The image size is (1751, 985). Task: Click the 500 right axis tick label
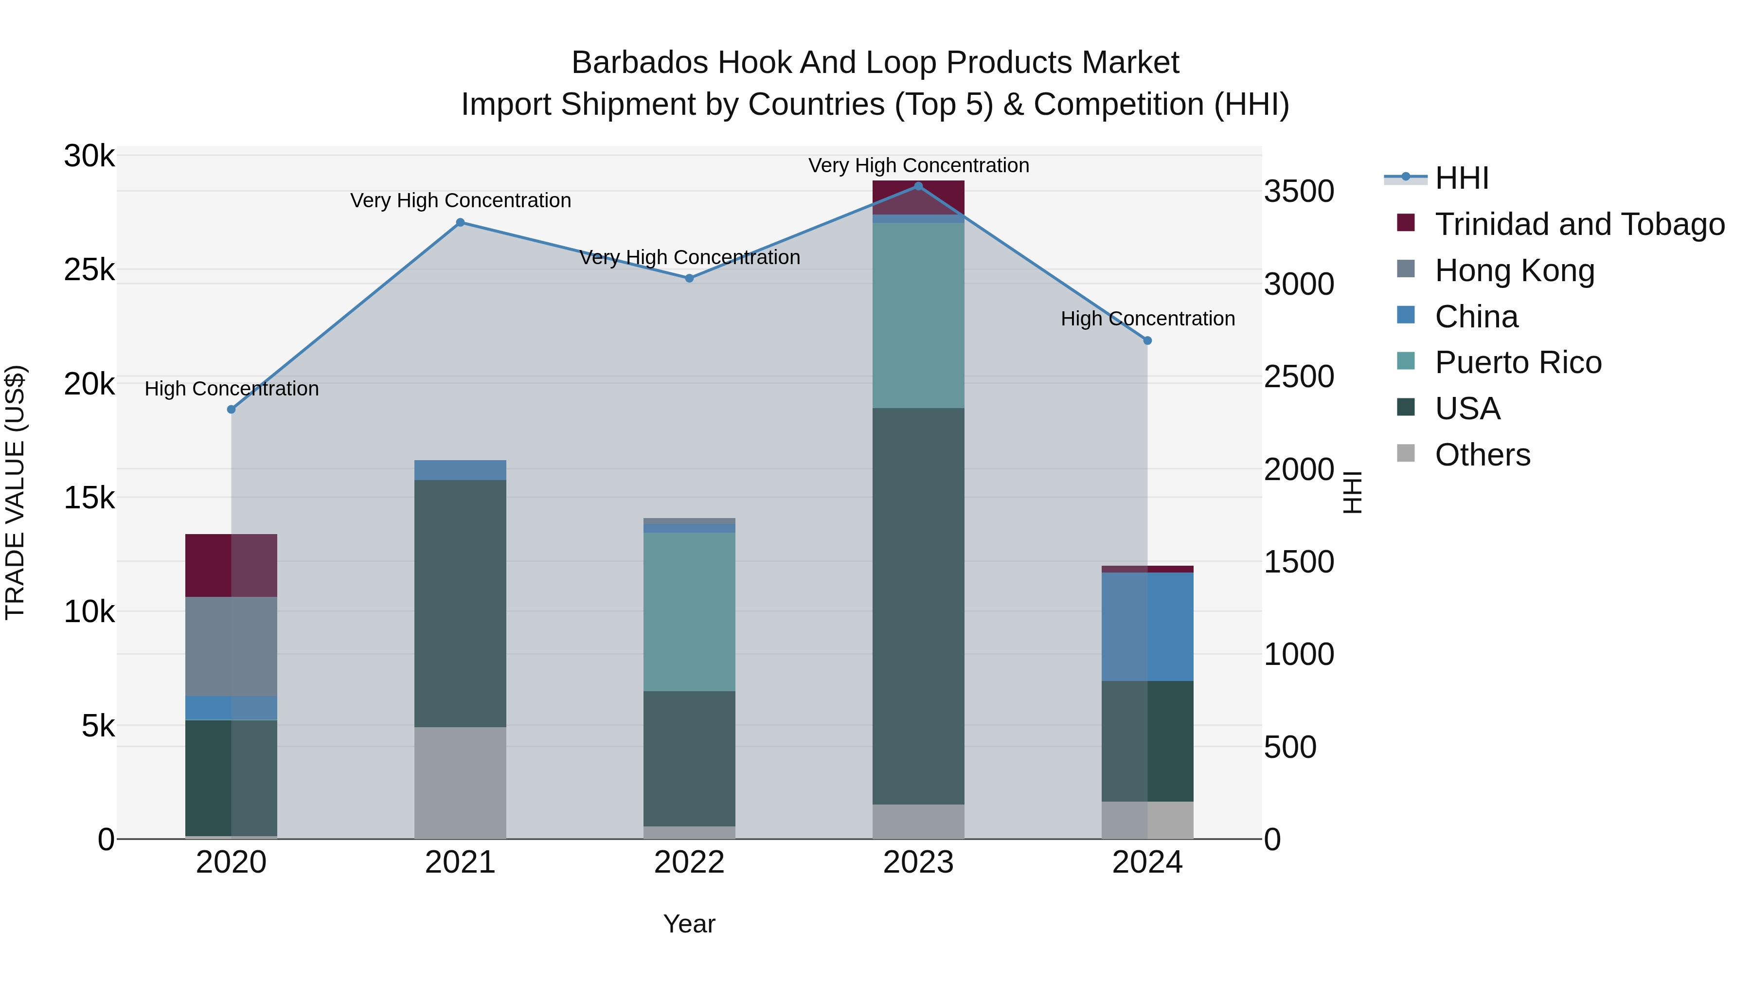pyautogui.click(x=1290, y=747)
